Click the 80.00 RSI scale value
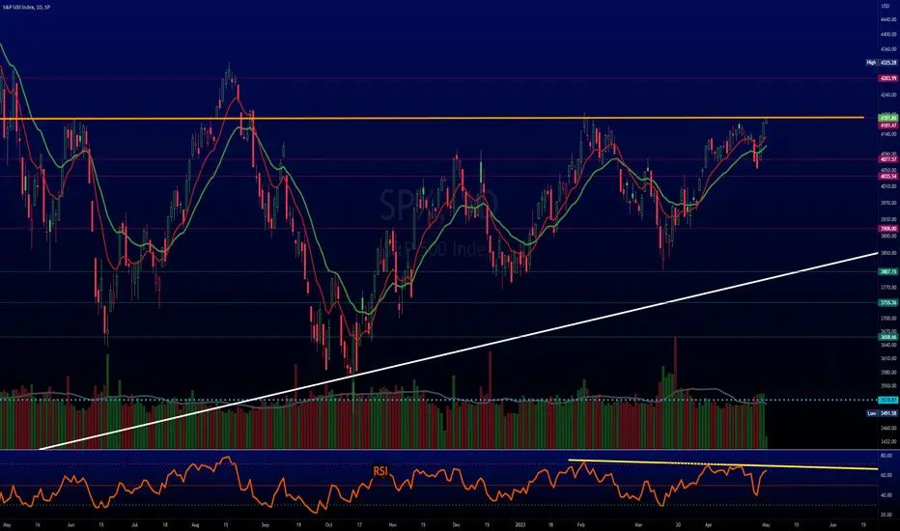 pyautogui.click(x=886, y=456)
